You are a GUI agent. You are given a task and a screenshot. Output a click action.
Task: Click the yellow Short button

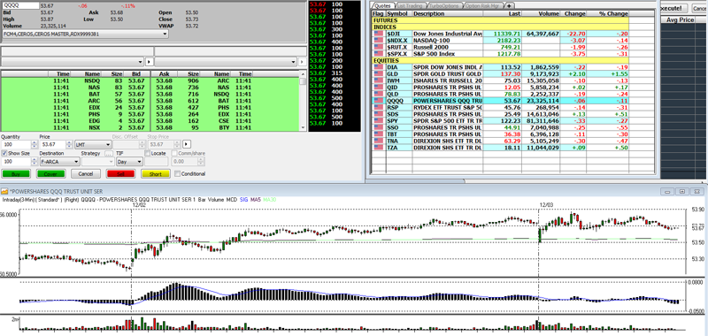156,173
